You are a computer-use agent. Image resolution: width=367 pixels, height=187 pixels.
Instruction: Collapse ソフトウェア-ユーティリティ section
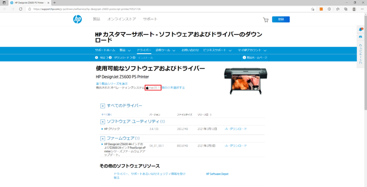click(x=102, y=122)
